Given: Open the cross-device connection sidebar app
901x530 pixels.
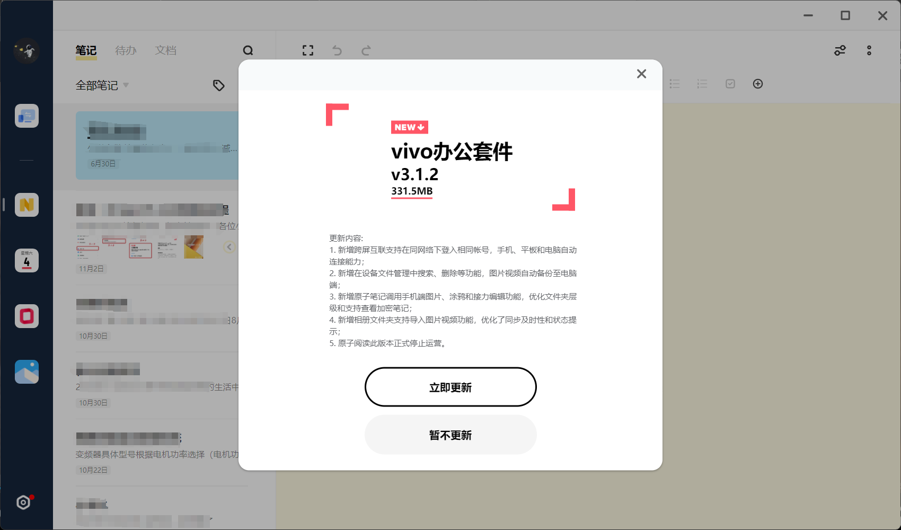Looking at the screenshot, I should click(x=26, y=116).
